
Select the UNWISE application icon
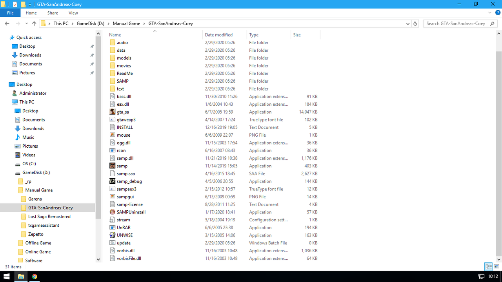click(x=113, y=235)
